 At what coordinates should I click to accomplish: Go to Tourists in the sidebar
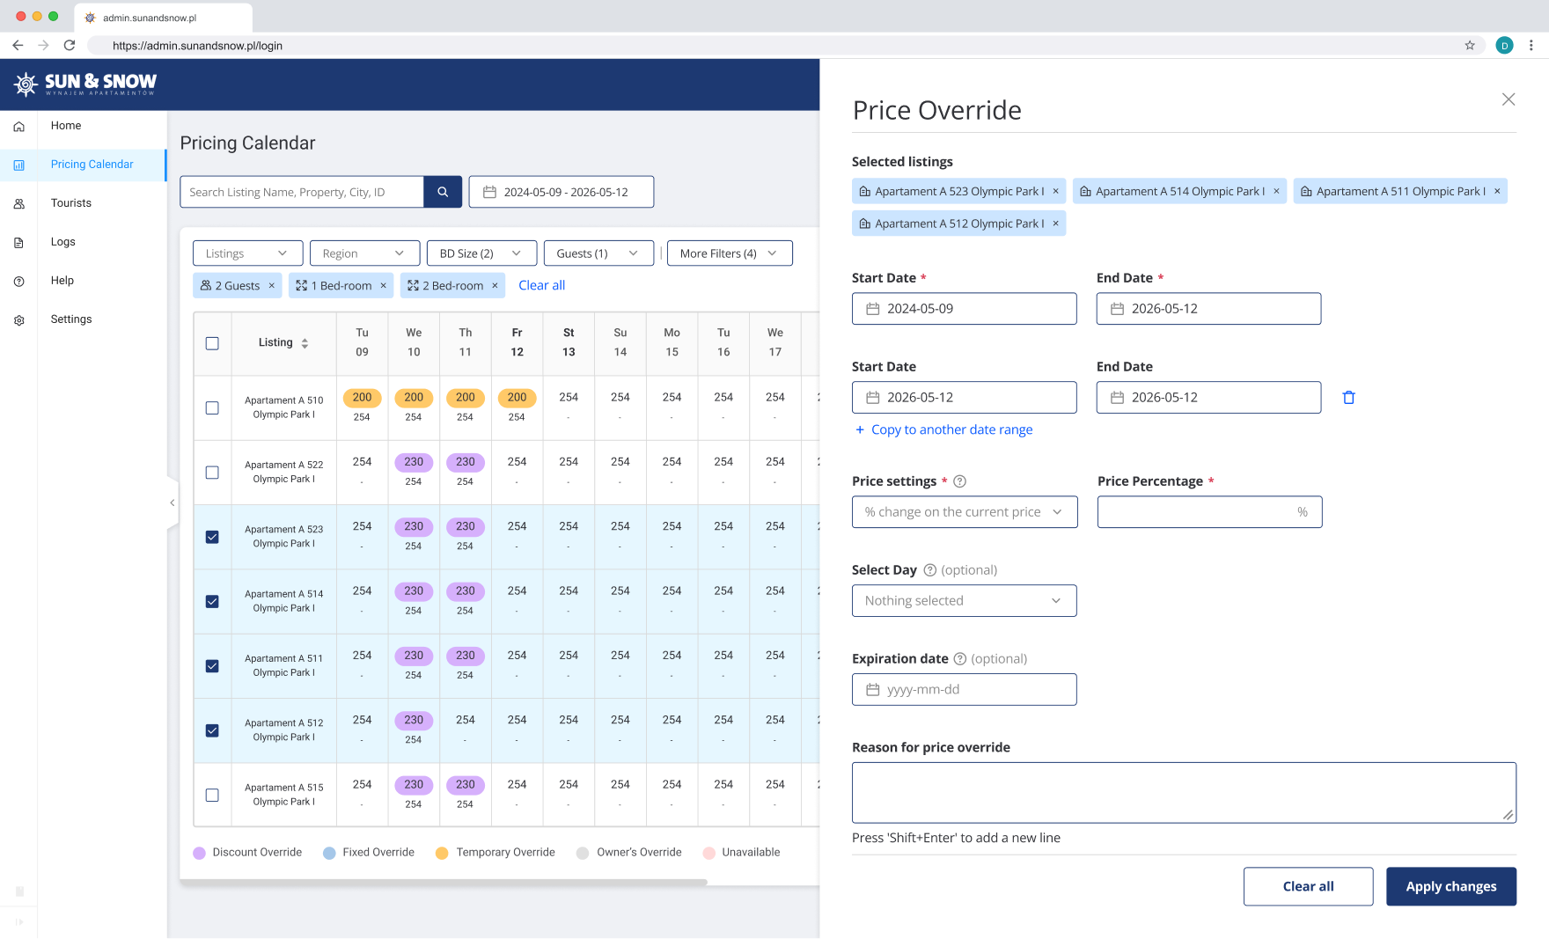pyautogui.click(x=71, y=203)
